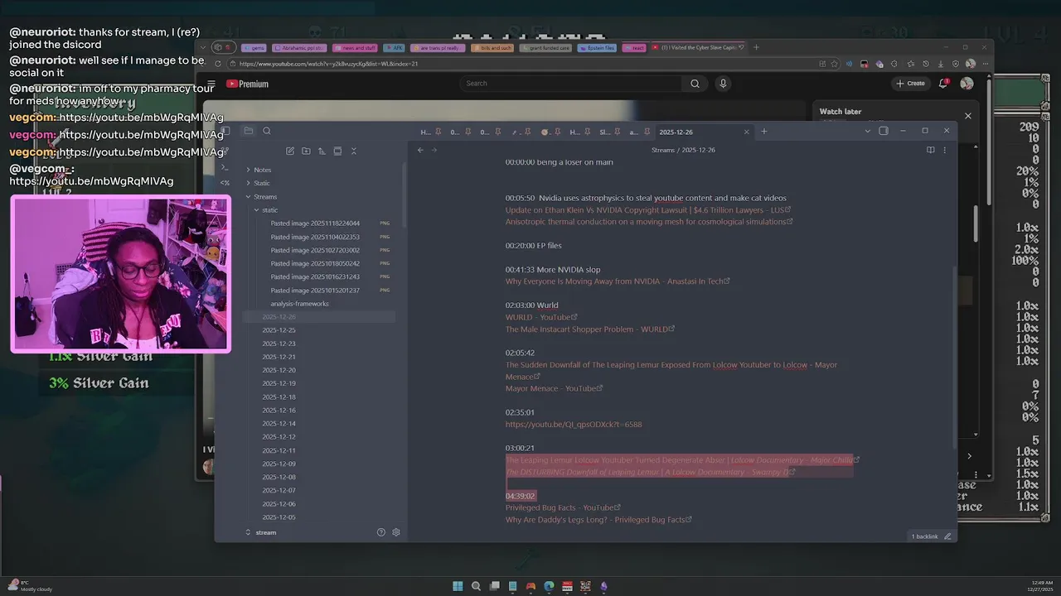The width and height of the screenshot is (1061, 596).
Task: Open the note's more options menu
Action: (x=944, y=150)
